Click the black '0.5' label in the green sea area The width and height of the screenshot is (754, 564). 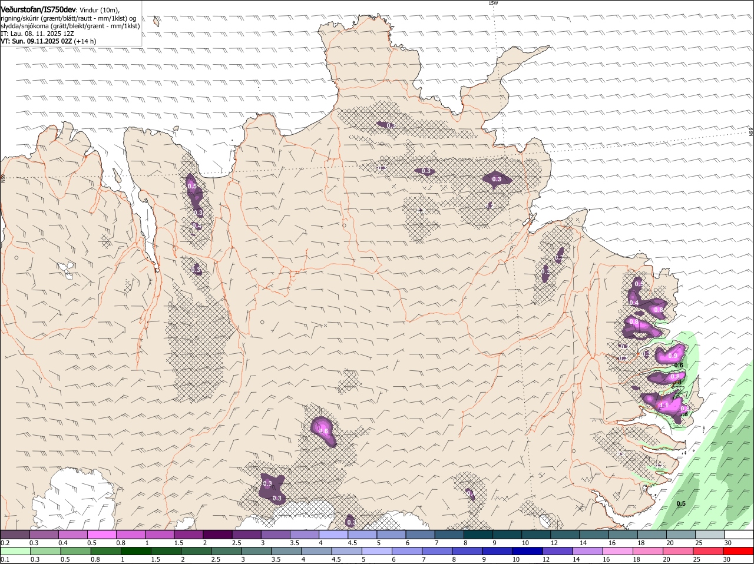click(x=681, y=503)
